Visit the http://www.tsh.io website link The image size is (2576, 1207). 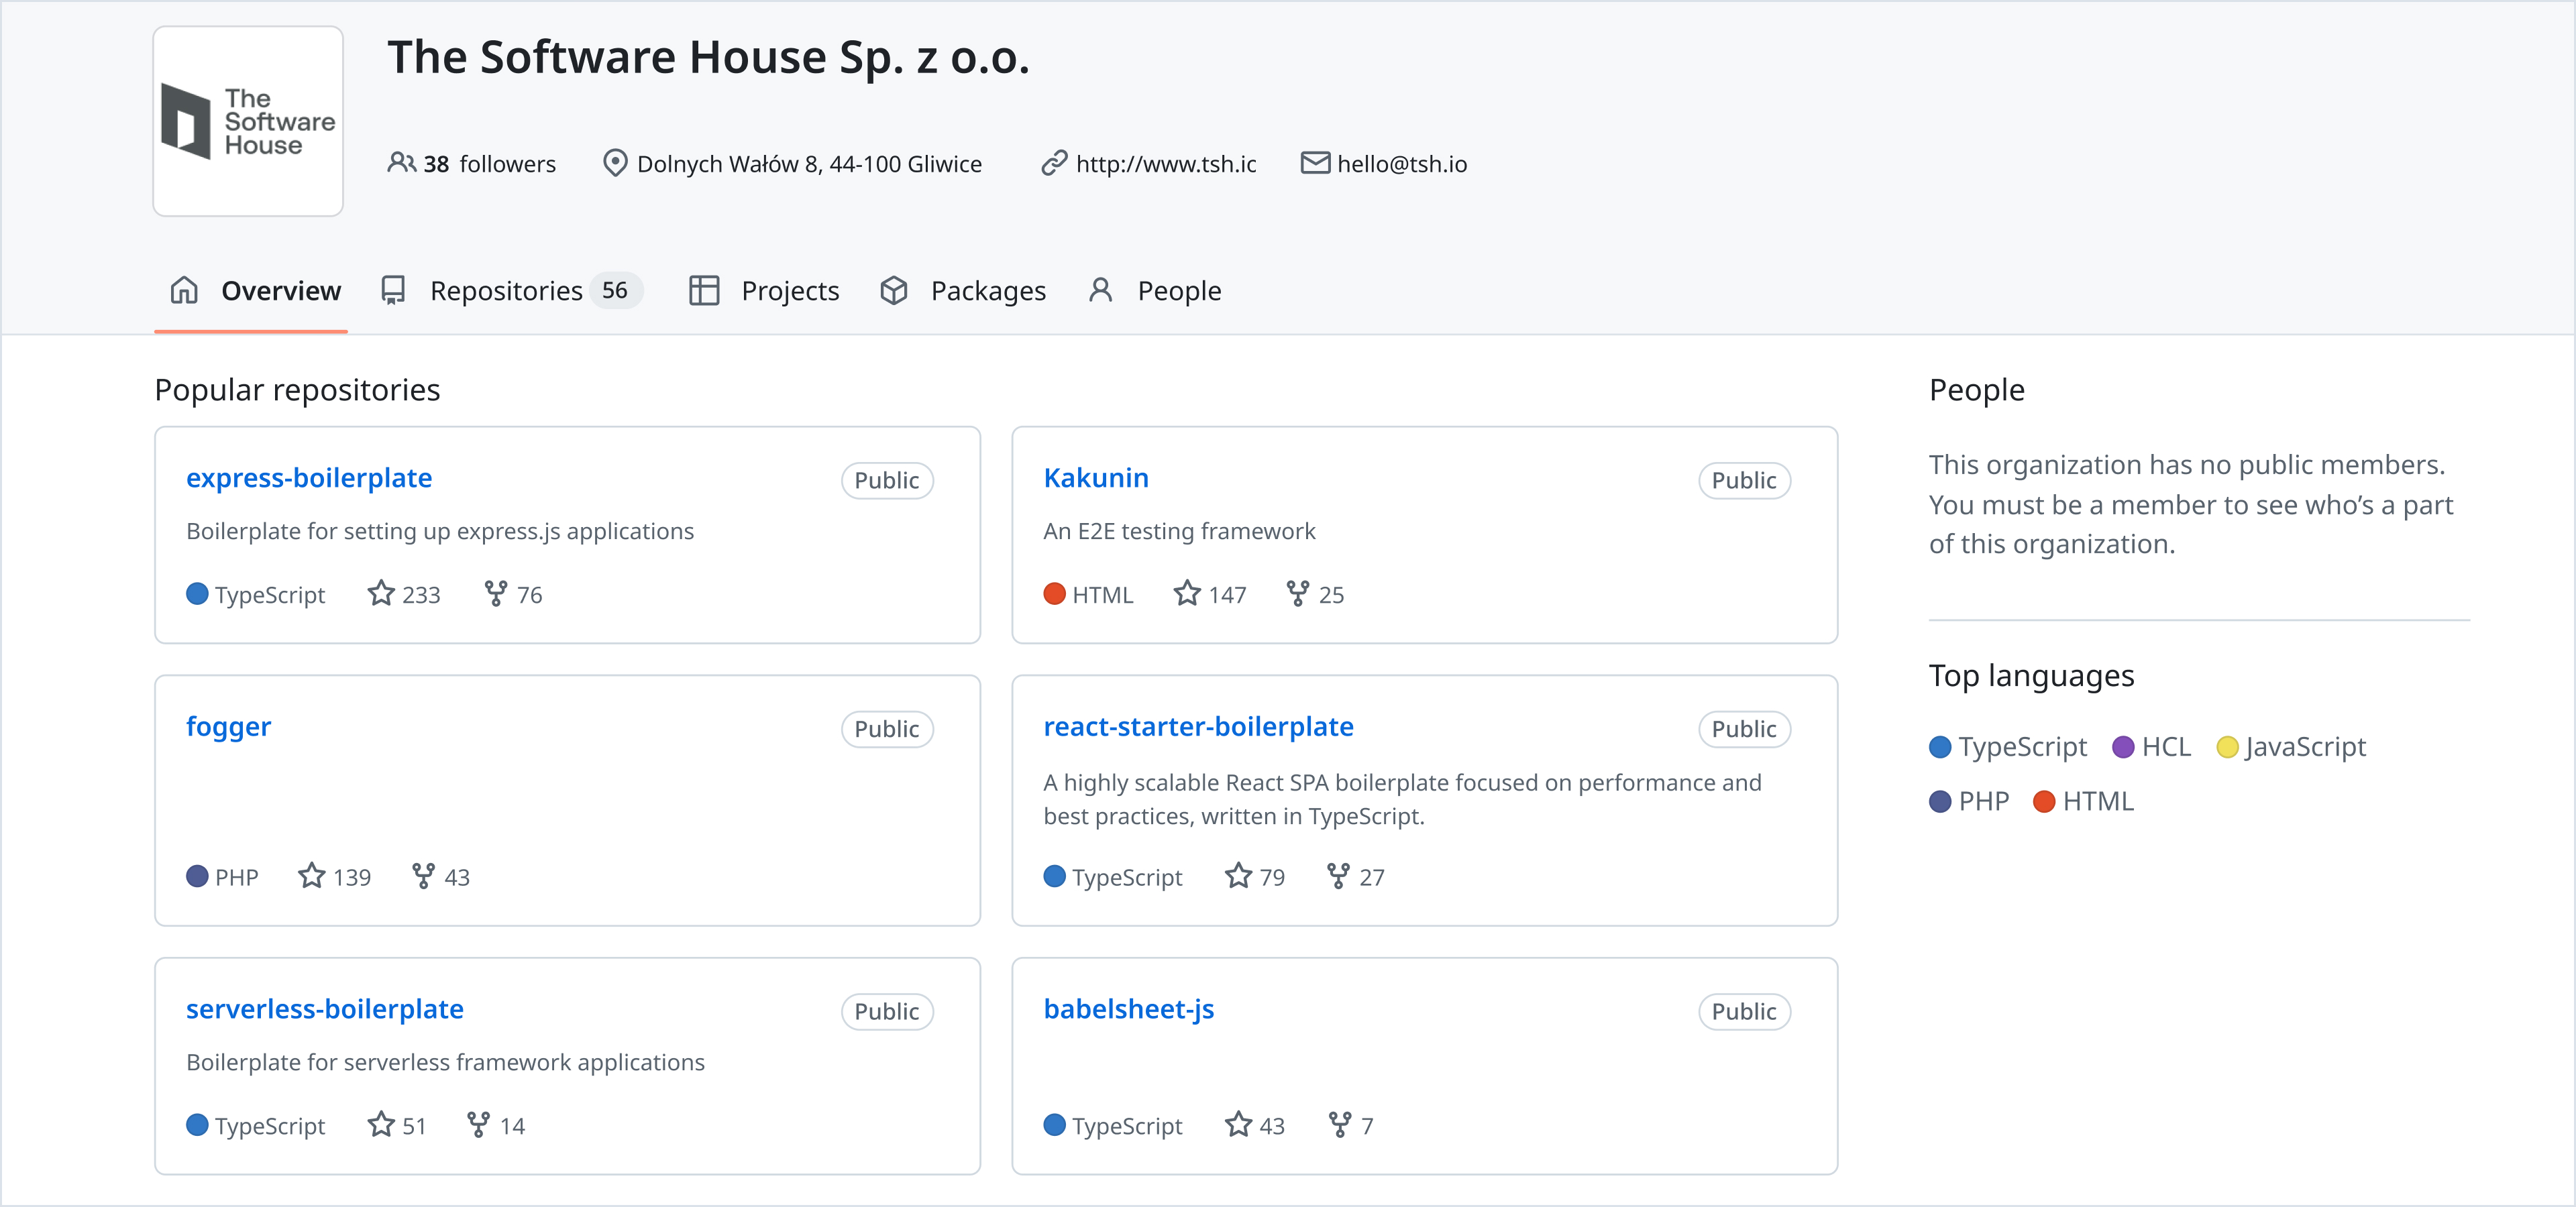tap(1165, 164)
